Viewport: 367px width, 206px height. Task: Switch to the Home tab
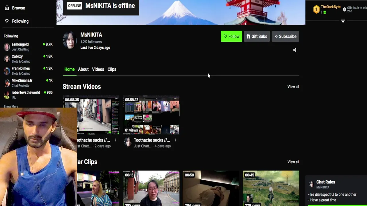pos(69,69)
